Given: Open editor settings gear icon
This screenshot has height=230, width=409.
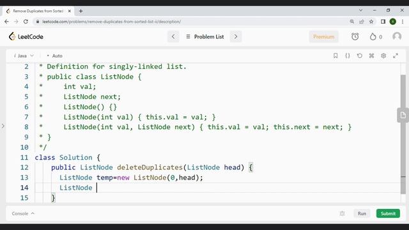Looking at the screenshot, I should click(383, 56).
